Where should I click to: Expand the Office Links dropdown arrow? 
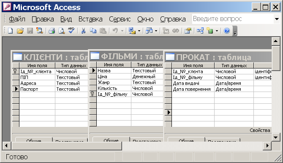pyautogui.click(x=139, y=31)
